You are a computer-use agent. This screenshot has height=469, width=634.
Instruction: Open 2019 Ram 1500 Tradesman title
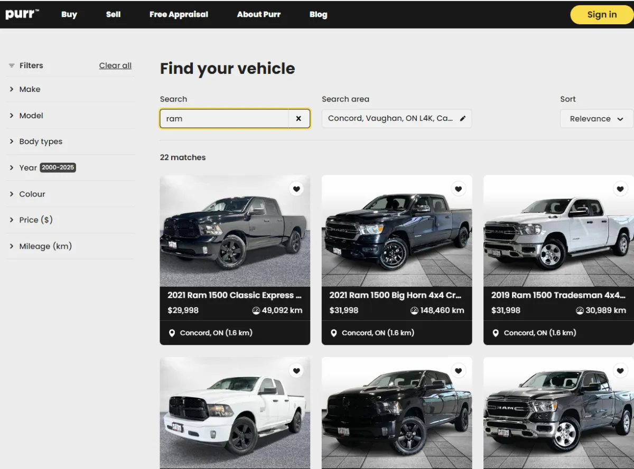click(558, 295)
